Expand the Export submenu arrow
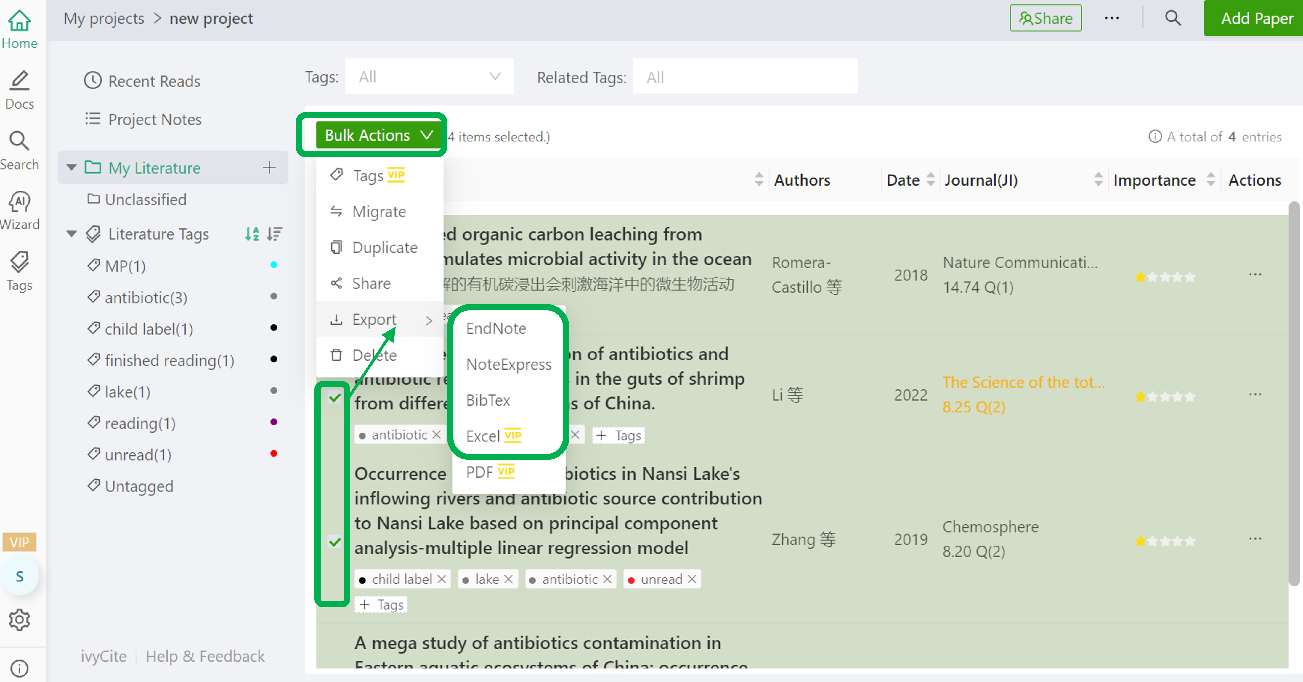Image resolution: width=1303 pixels, height=682 pixels. 429,320
